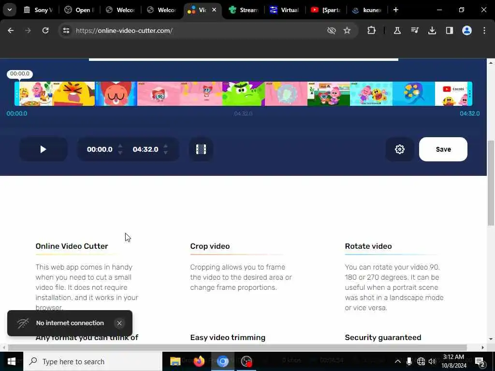
Task: Play the video preview
Action: pyautogui.click(x=43, y=149)
